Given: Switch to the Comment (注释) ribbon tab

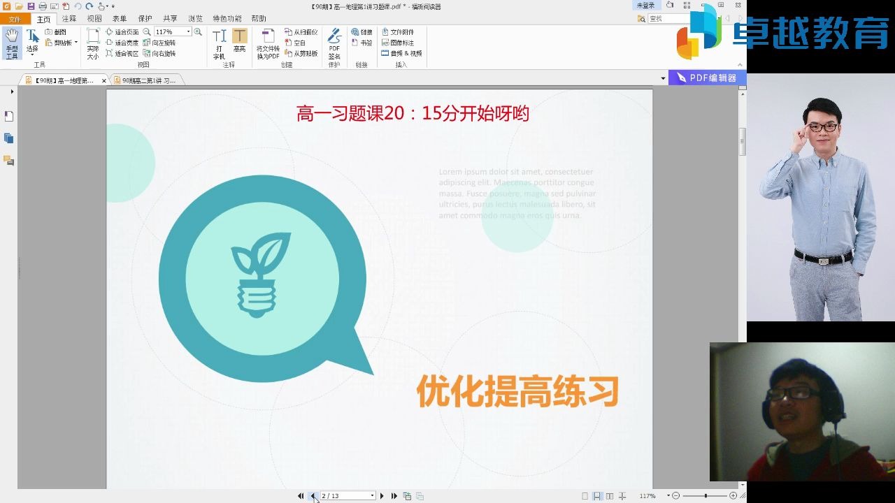Looking at the screenshot, I should pyautogui.click(x=69, y=19).
